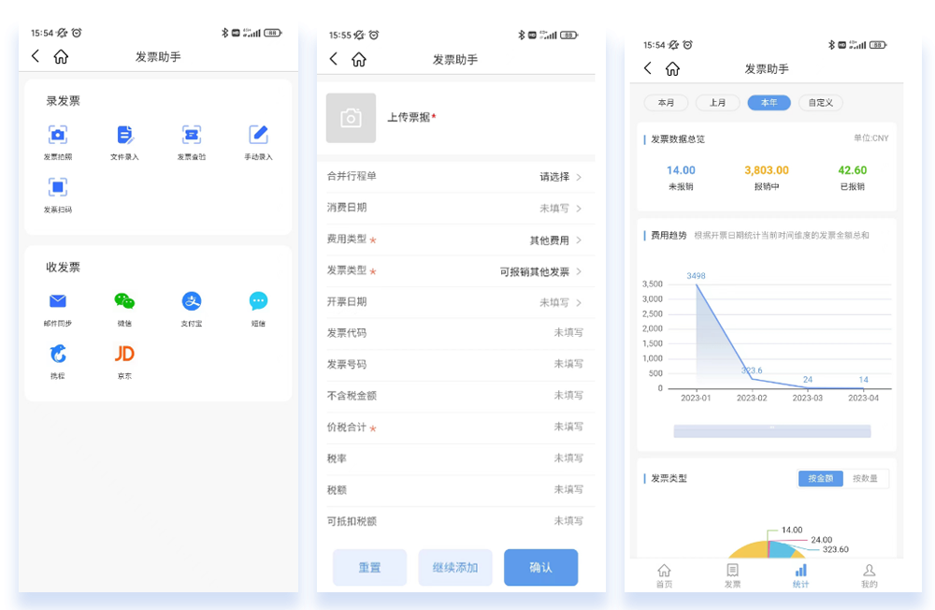Choose the 自定义 time range filter
Image resolution: width=935 pixels, height=610 pixels.
pos(821,103)
